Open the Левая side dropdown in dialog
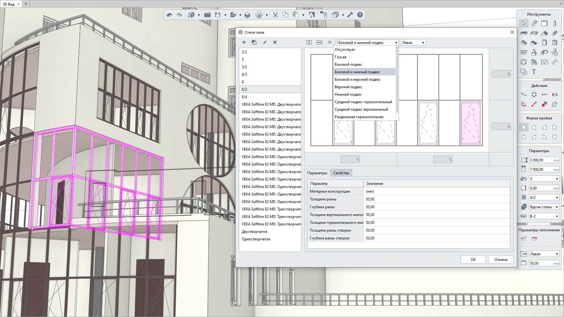 (x=413, y=43)
